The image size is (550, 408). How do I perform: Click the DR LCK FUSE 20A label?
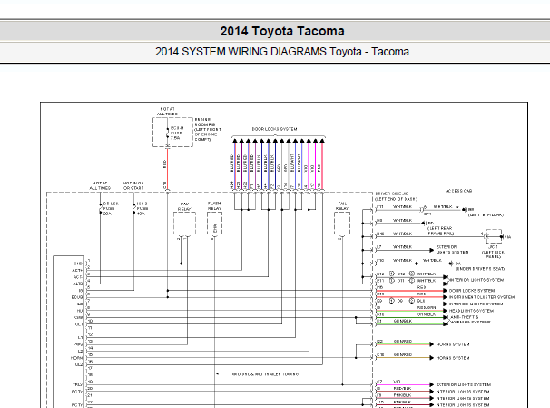tap(111, 209)
